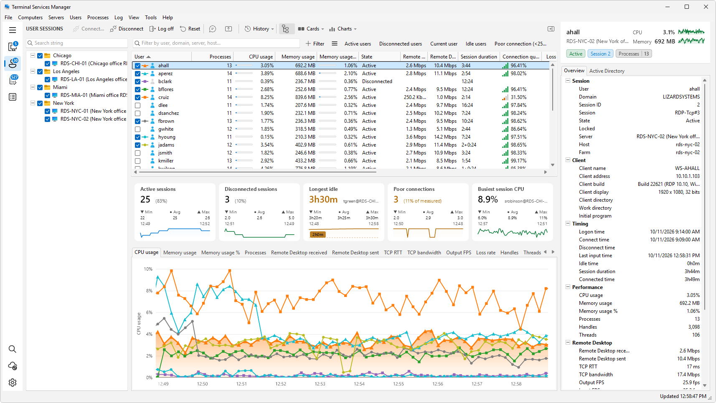716x403 pixels.
Task: Click in the Search string field
Action: (x=77, y=43)
